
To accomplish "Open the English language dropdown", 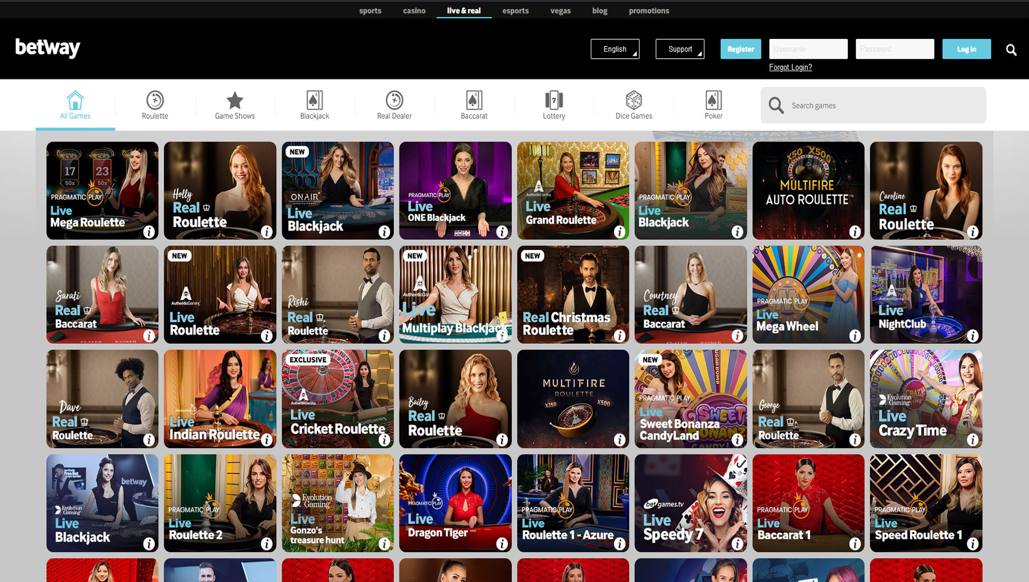I will 615,49.
